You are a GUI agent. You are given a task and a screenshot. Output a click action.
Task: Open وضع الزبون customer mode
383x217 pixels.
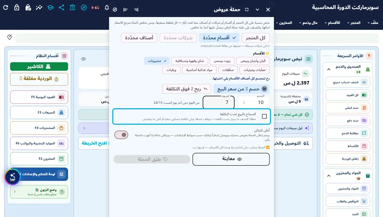click(39, 191)
